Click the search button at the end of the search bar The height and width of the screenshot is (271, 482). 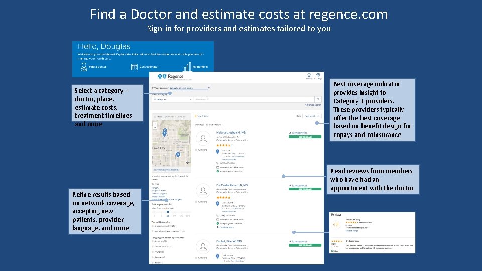click(x=318, y=99)
